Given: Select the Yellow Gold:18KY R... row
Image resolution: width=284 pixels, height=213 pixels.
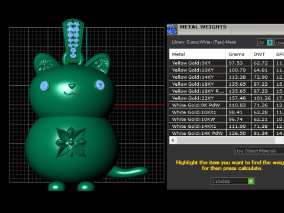Looking at the screenshot, I should 227,91.
